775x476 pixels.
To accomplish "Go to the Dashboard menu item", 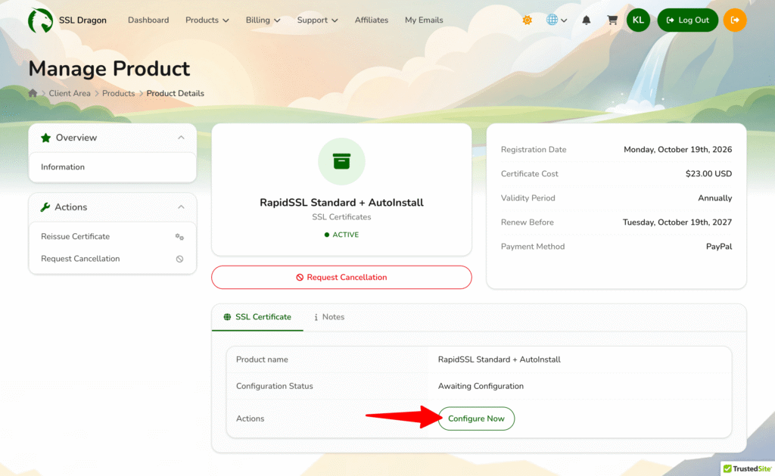I will click(148, 20).
